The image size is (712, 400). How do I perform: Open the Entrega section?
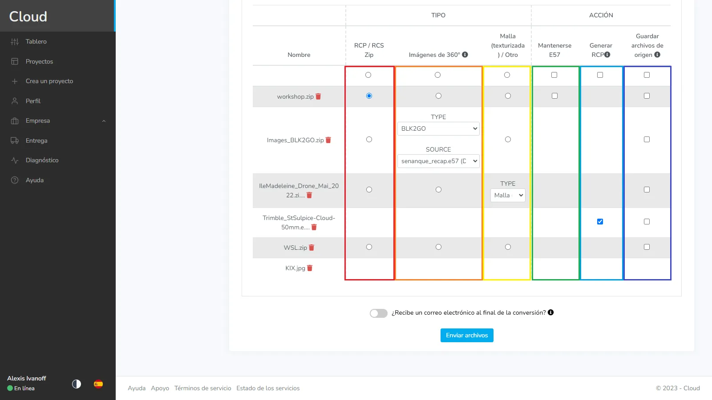point(36,140)
